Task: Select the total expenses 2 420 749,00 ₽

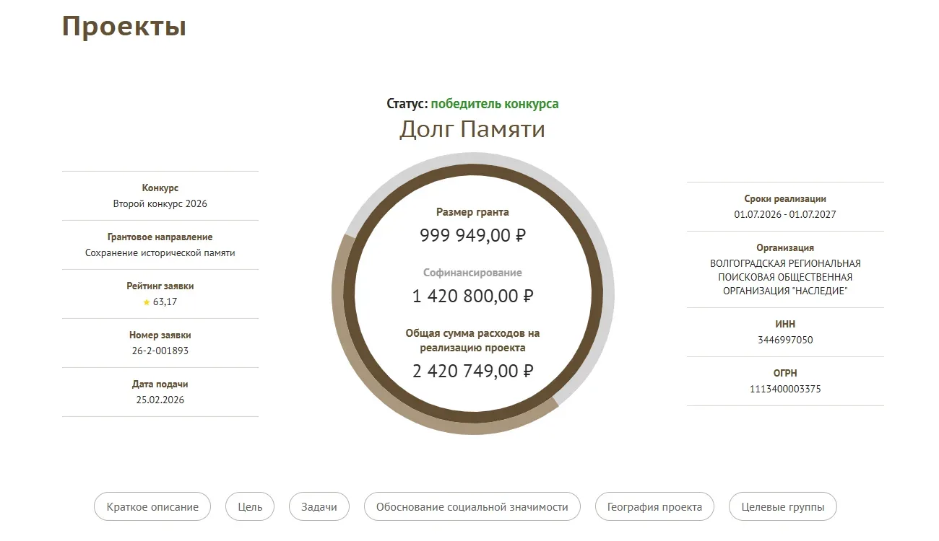Action: 472,371
